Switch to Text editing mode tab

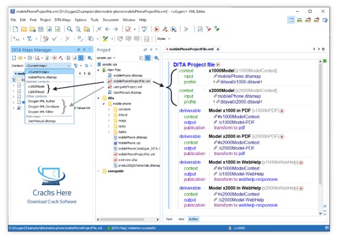click(169, 219)
